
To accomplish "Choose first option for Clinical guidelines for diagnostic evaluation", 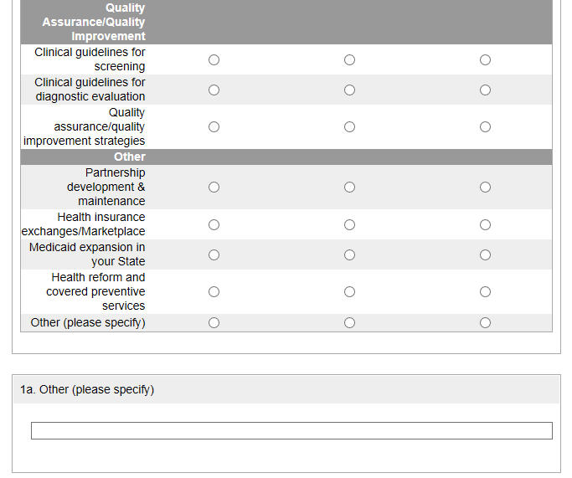I will pos(214,90).
